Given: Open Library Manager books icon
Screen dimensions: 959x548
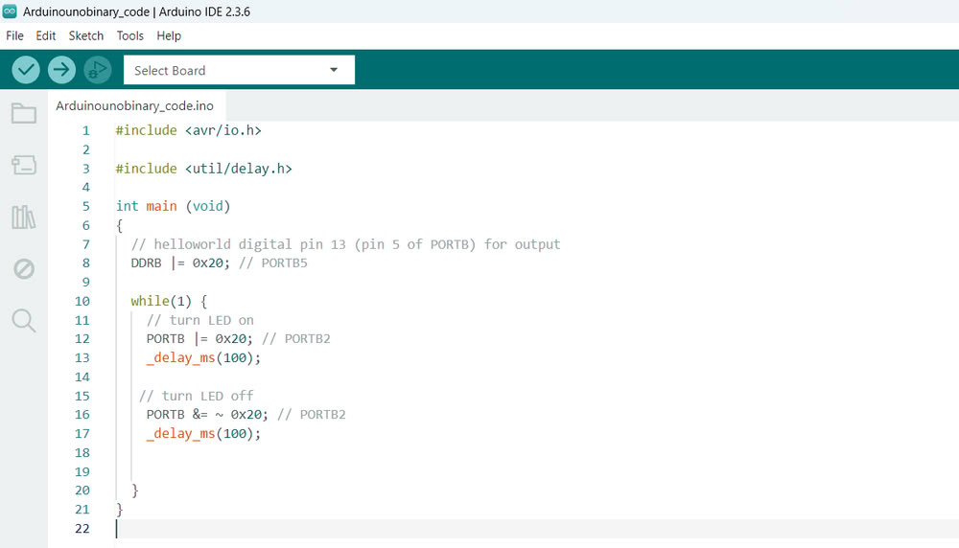Looking at the screenshot, I should coord(24,217).
